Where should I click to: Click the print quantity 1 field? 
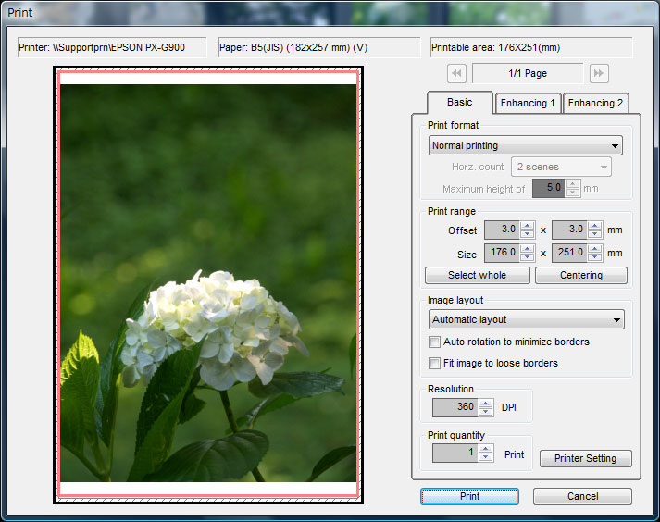coord(455,453)
